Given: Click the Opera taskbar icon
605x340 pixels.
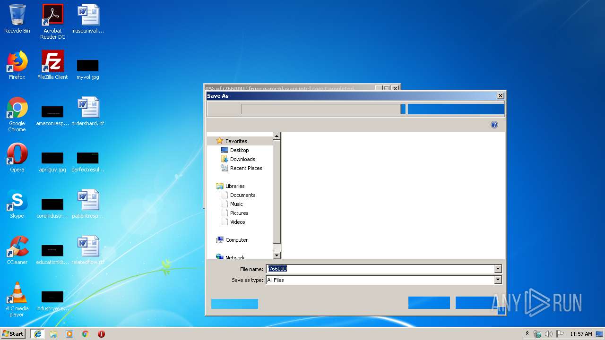Looking at the screenshot, I should pyautogui.click(x=101, y=334).
